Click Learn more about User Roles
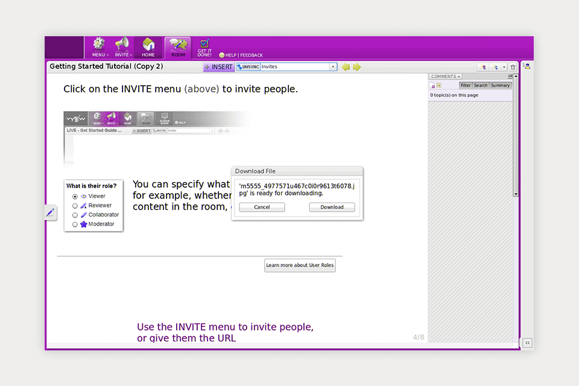The height and width of the screenshot is (386, 579). pyautogui.click(x=300, y=265)
